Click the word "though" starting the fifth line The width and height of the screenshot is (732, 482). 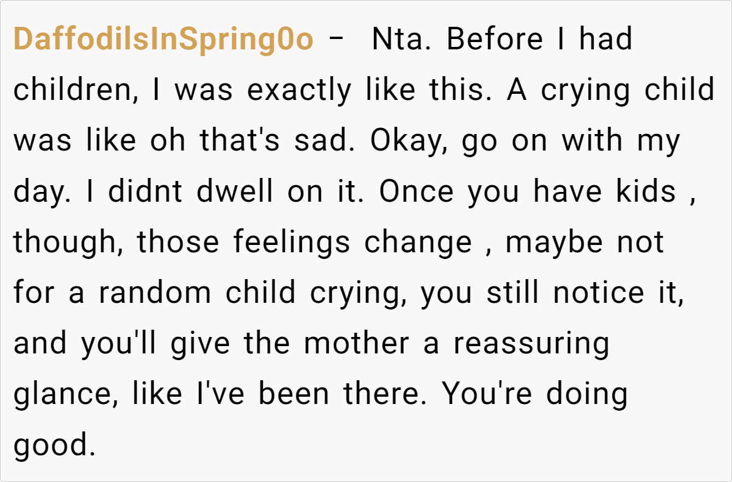click(x=66, y=243)
